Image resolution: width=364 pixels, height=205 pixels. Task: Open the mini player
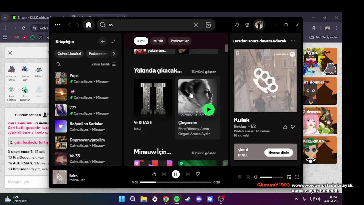click(289, 177)
